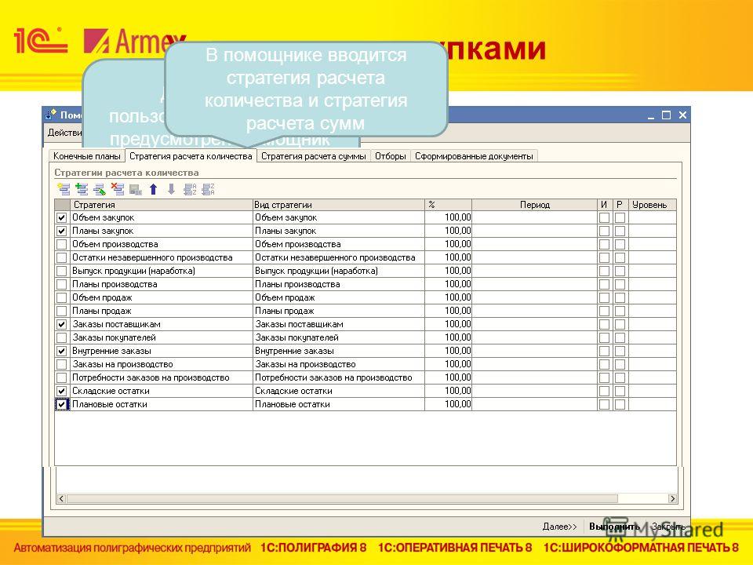753x565 pixels.
Task: Select the Потребности заказов на производство name cell
Action: tap(162, 377)
